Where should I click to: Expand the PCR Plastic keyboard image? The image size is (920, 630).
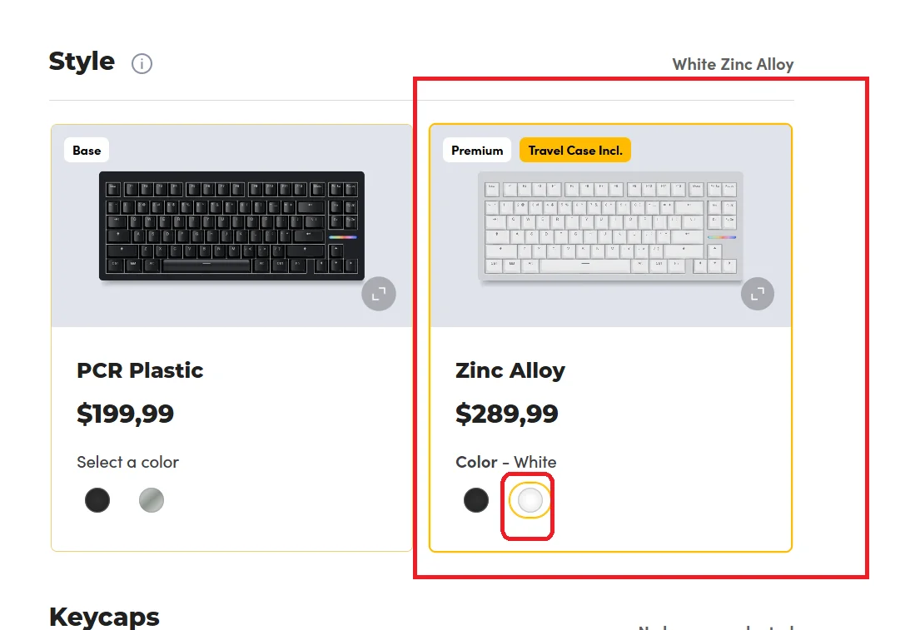379,294
